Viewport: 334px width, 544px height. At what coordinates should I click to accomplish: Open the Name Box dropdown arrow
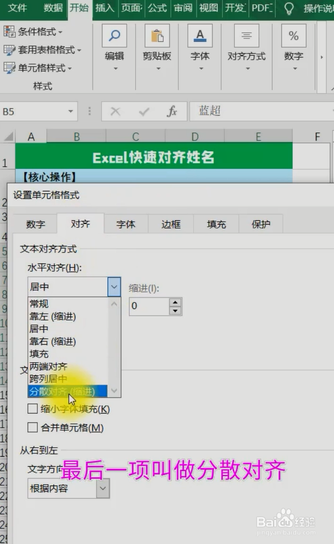(71, 111)
